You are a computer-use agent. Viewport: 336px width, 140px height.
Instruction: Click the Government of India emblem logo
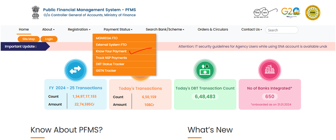35,13
